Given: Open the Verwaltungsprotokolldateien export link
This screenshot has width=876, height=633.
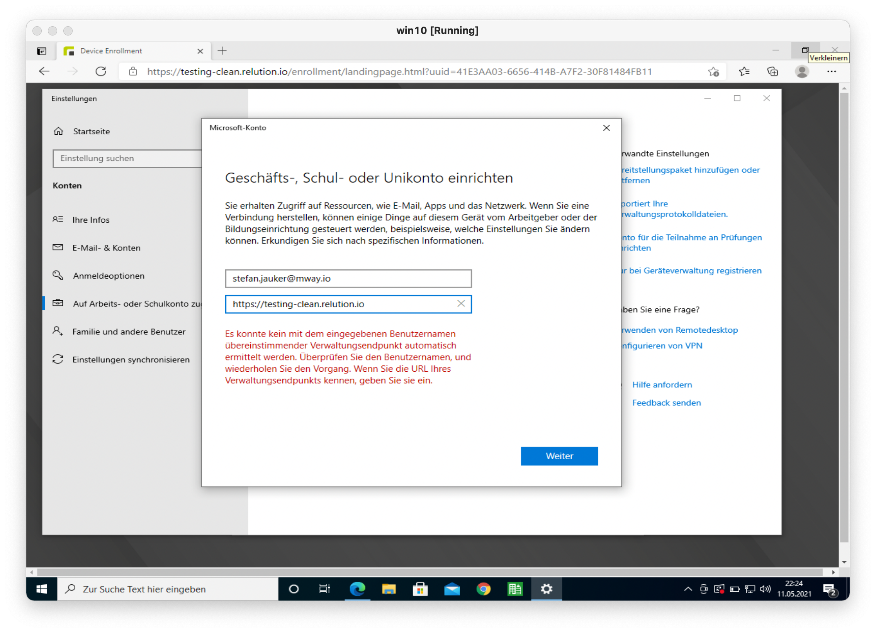Looking at the screenshot, I should pyautogui.click(x=674, y=209).
